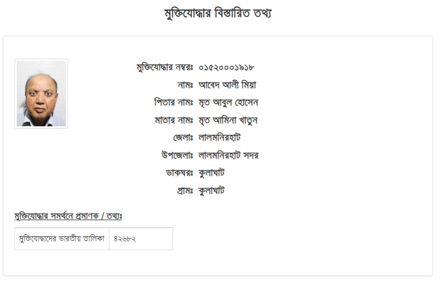This screenshot has height=285, width=441.
Task: Click the district value লালমনিরহাট
Action: click(x=219, y=137)
